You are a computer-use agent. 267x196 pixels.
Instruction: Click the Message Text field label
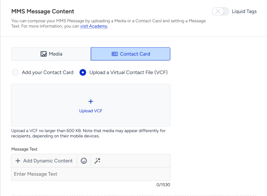point(24,149)
